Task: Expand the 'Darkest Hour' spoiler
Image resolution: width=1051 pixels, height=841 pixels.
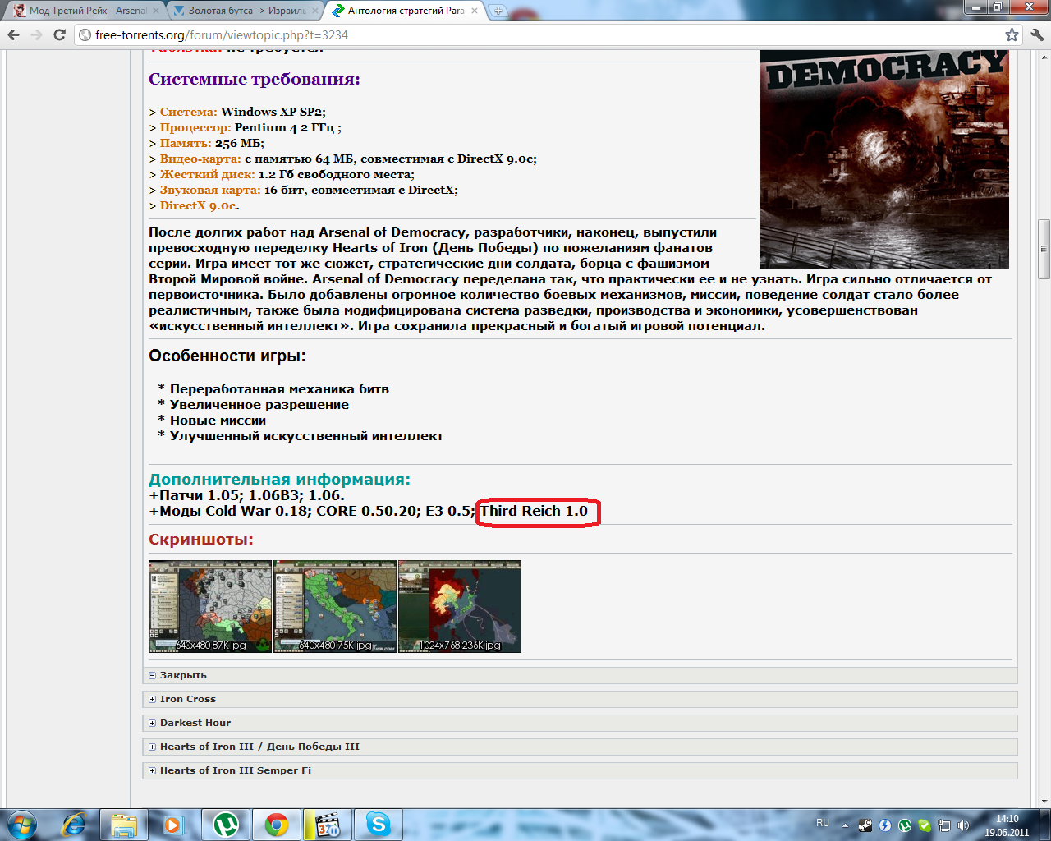Action: pyautogui.click(x=580, y=723)
